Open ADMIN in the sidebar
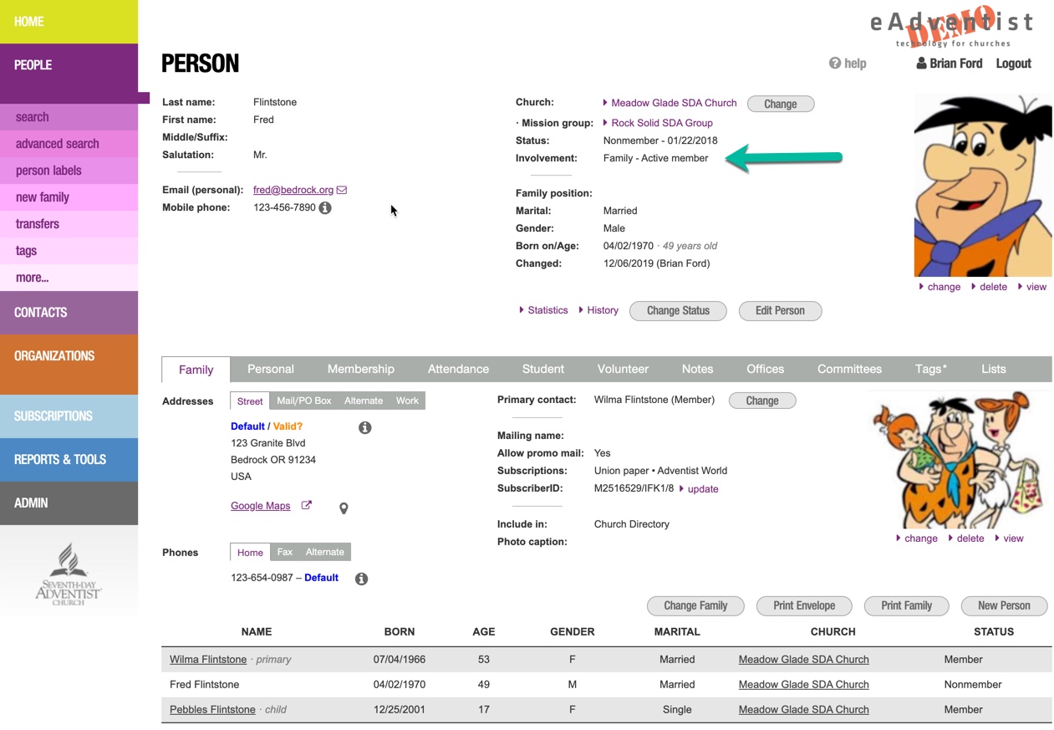Viewport: 1054px width, 730px height. point(69,503)
